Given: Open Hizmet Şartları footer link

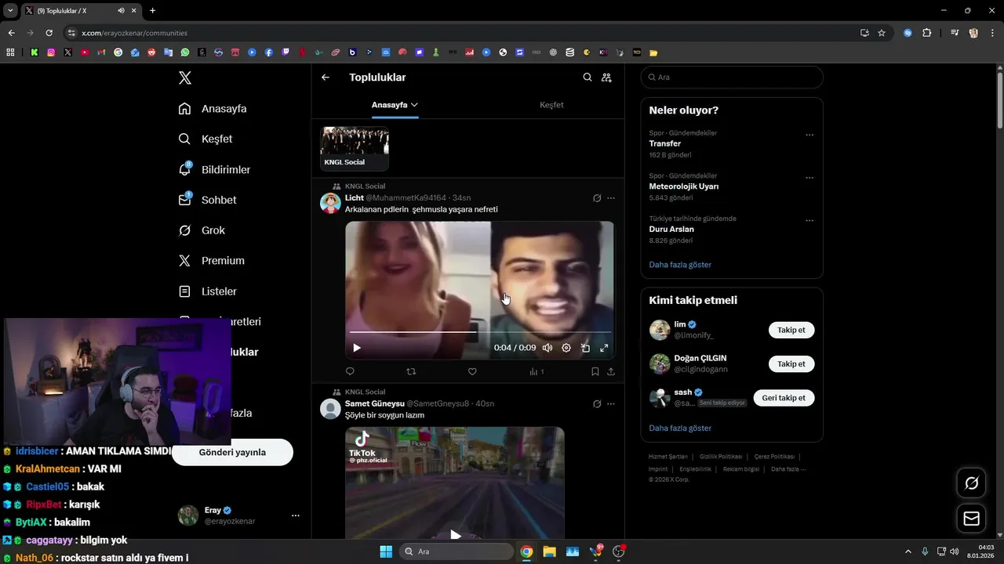Looking at the screenshot, I should [668, 457].
